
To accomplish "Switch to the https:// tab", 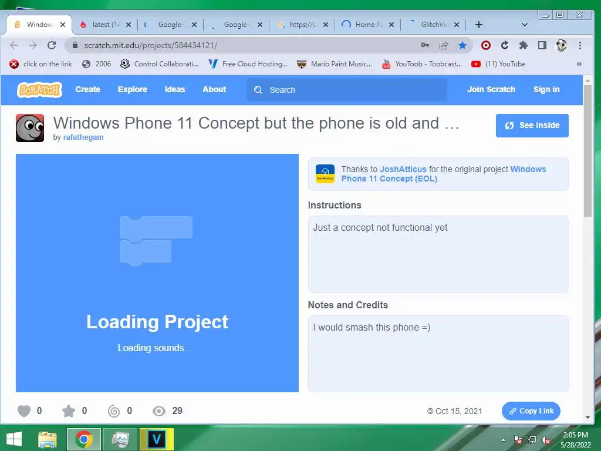I will [x=302, y=25].
